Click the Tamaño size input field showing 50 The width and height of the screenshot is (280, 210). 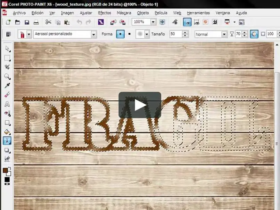click(176, 34)
